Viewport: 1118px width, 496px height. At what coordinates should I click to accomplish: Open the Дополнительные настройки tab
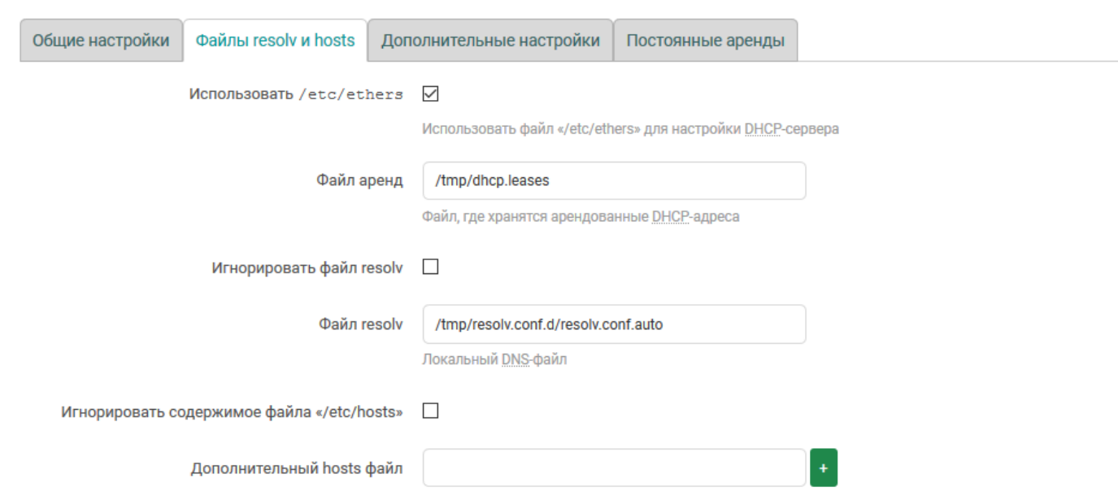tap(490, 41)
